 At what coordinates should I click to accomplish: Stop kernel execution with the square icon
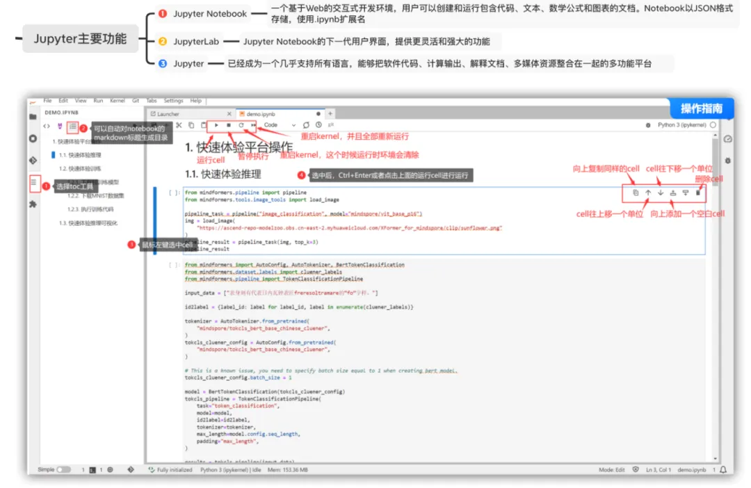229,125
